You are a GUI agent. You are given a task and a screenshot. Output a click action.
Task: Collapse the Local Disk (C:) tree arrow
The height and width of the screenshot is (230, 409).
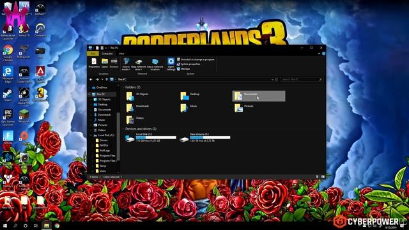[91, 135]
